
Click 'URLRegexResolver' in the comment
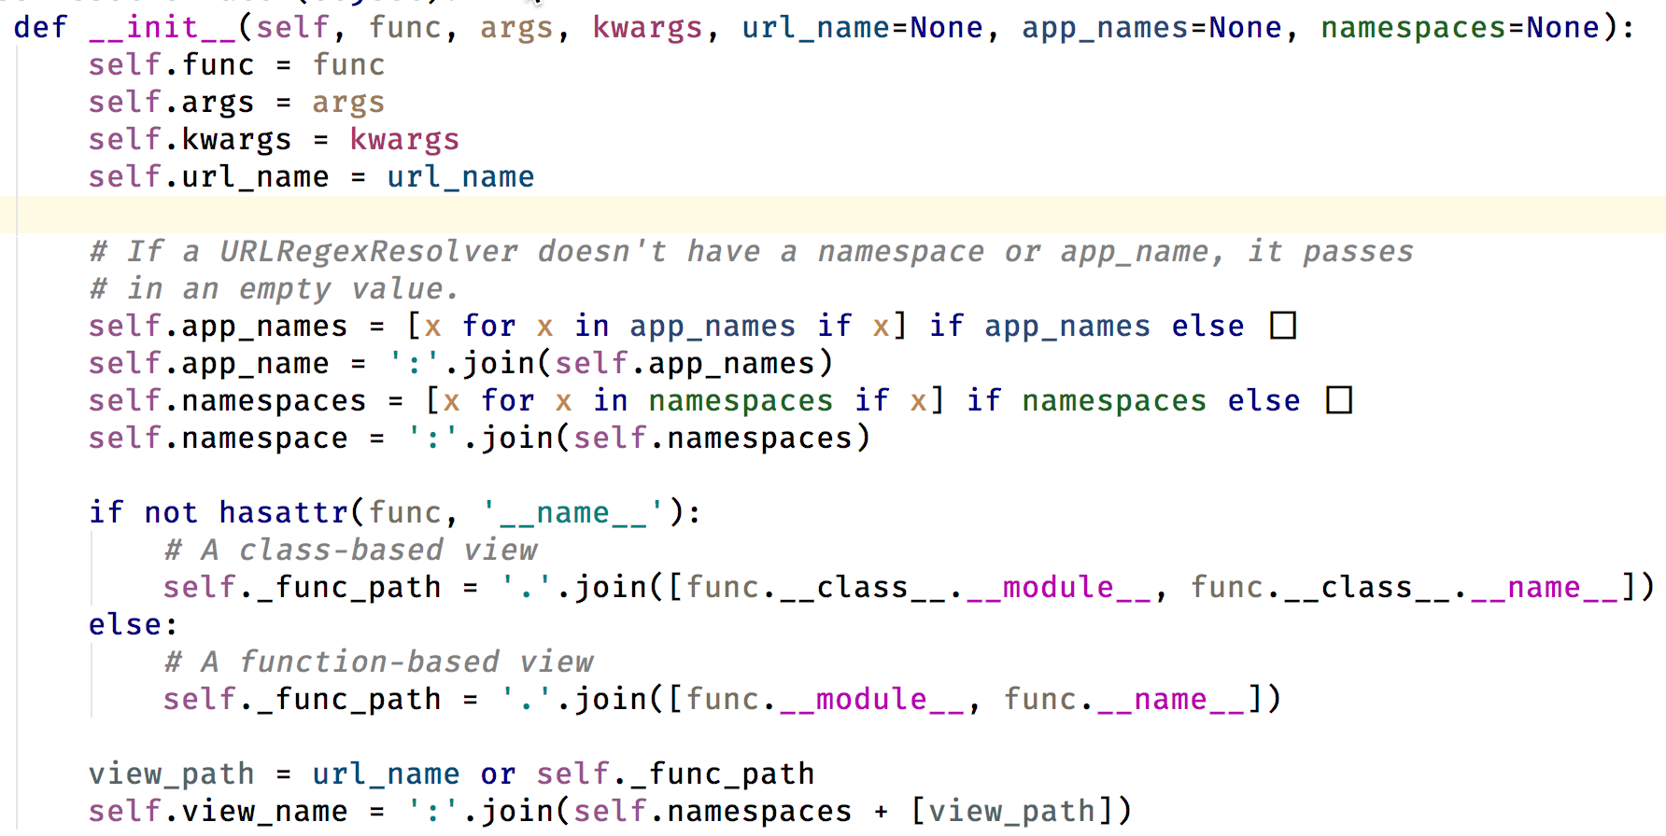point(368,251)
